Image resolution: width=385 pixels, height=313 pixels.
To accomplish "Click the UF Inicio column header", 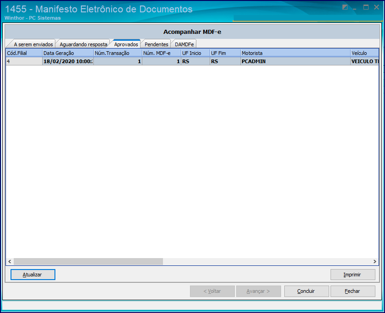I will click(x=195, y=53).
